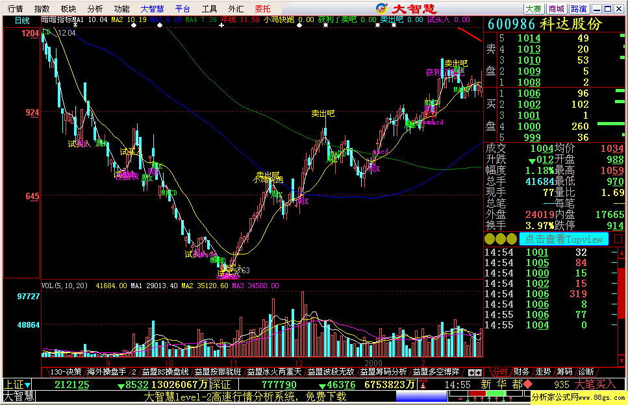This screenshot has width=628, height=405.
Task: Click the blue progress bar in status bar
Action: pyautogui.click(x=421, y=396)
